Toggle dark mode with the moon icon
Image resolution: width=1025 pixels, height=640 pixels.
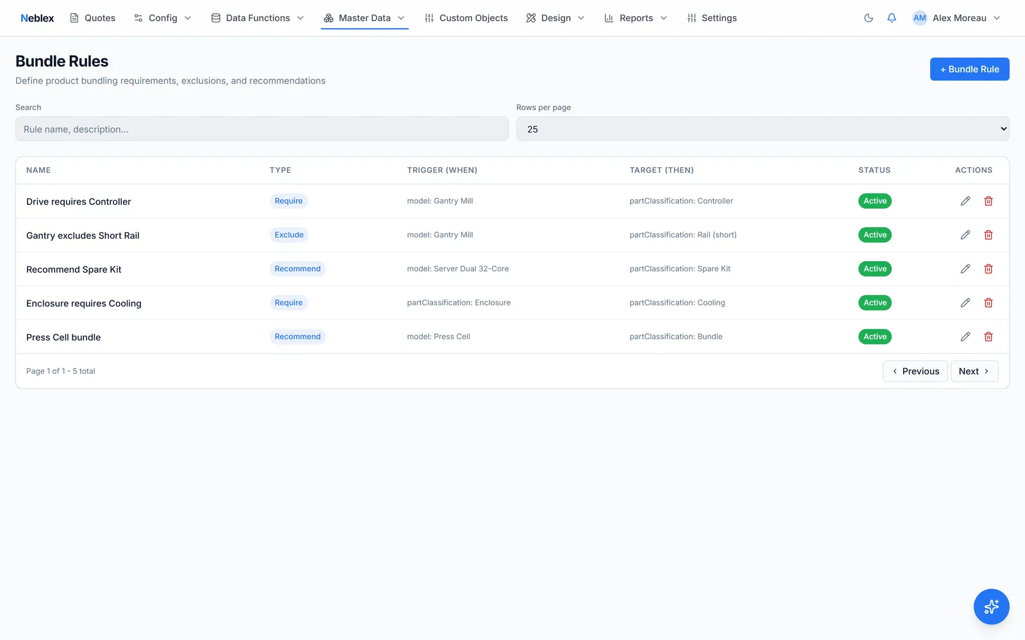869,18
